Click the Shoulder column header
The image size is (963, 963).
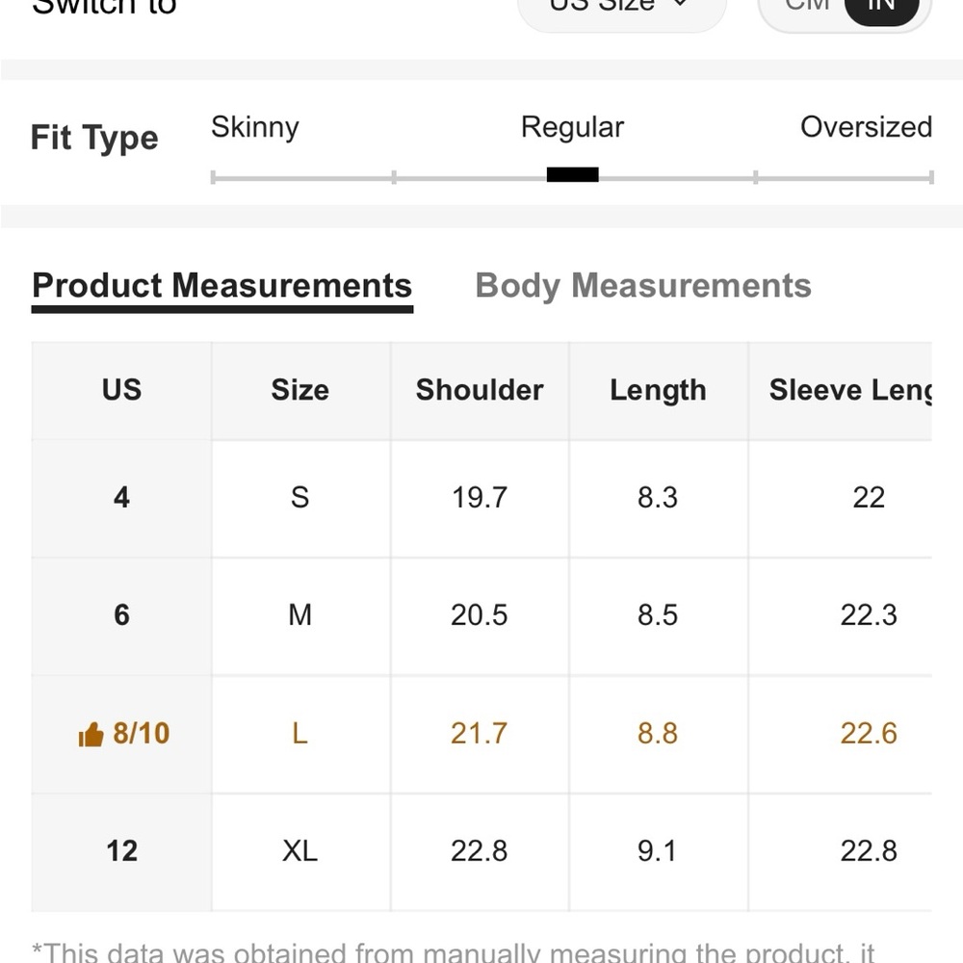(x=480, y=391)
